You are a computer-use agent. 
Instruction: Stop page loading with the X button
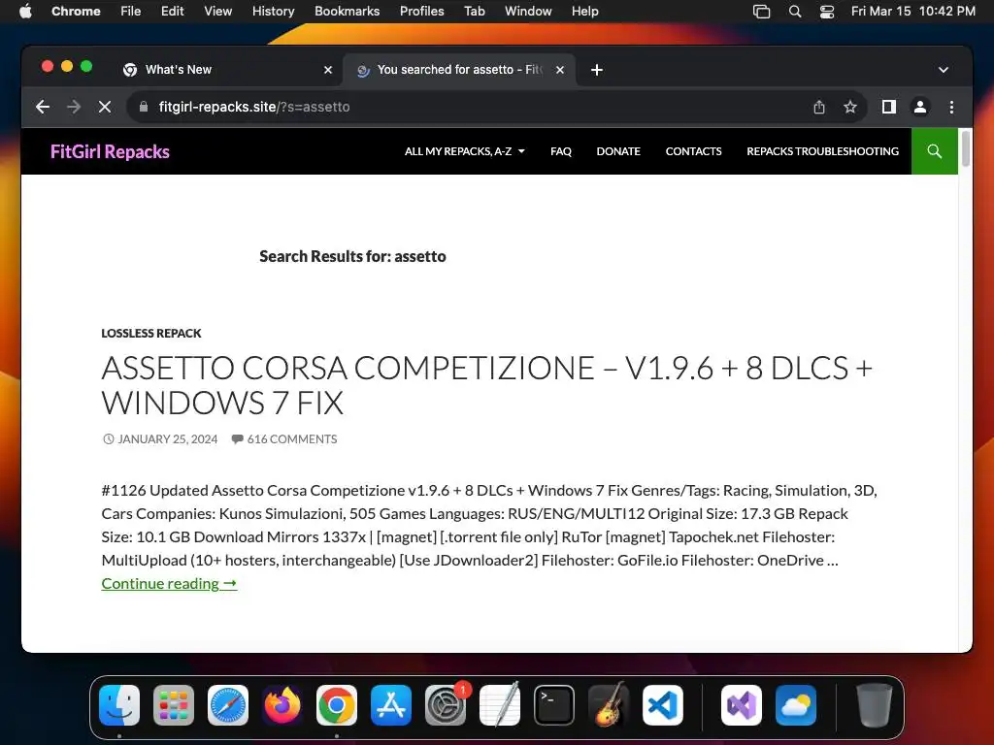(x=105, y=107)
